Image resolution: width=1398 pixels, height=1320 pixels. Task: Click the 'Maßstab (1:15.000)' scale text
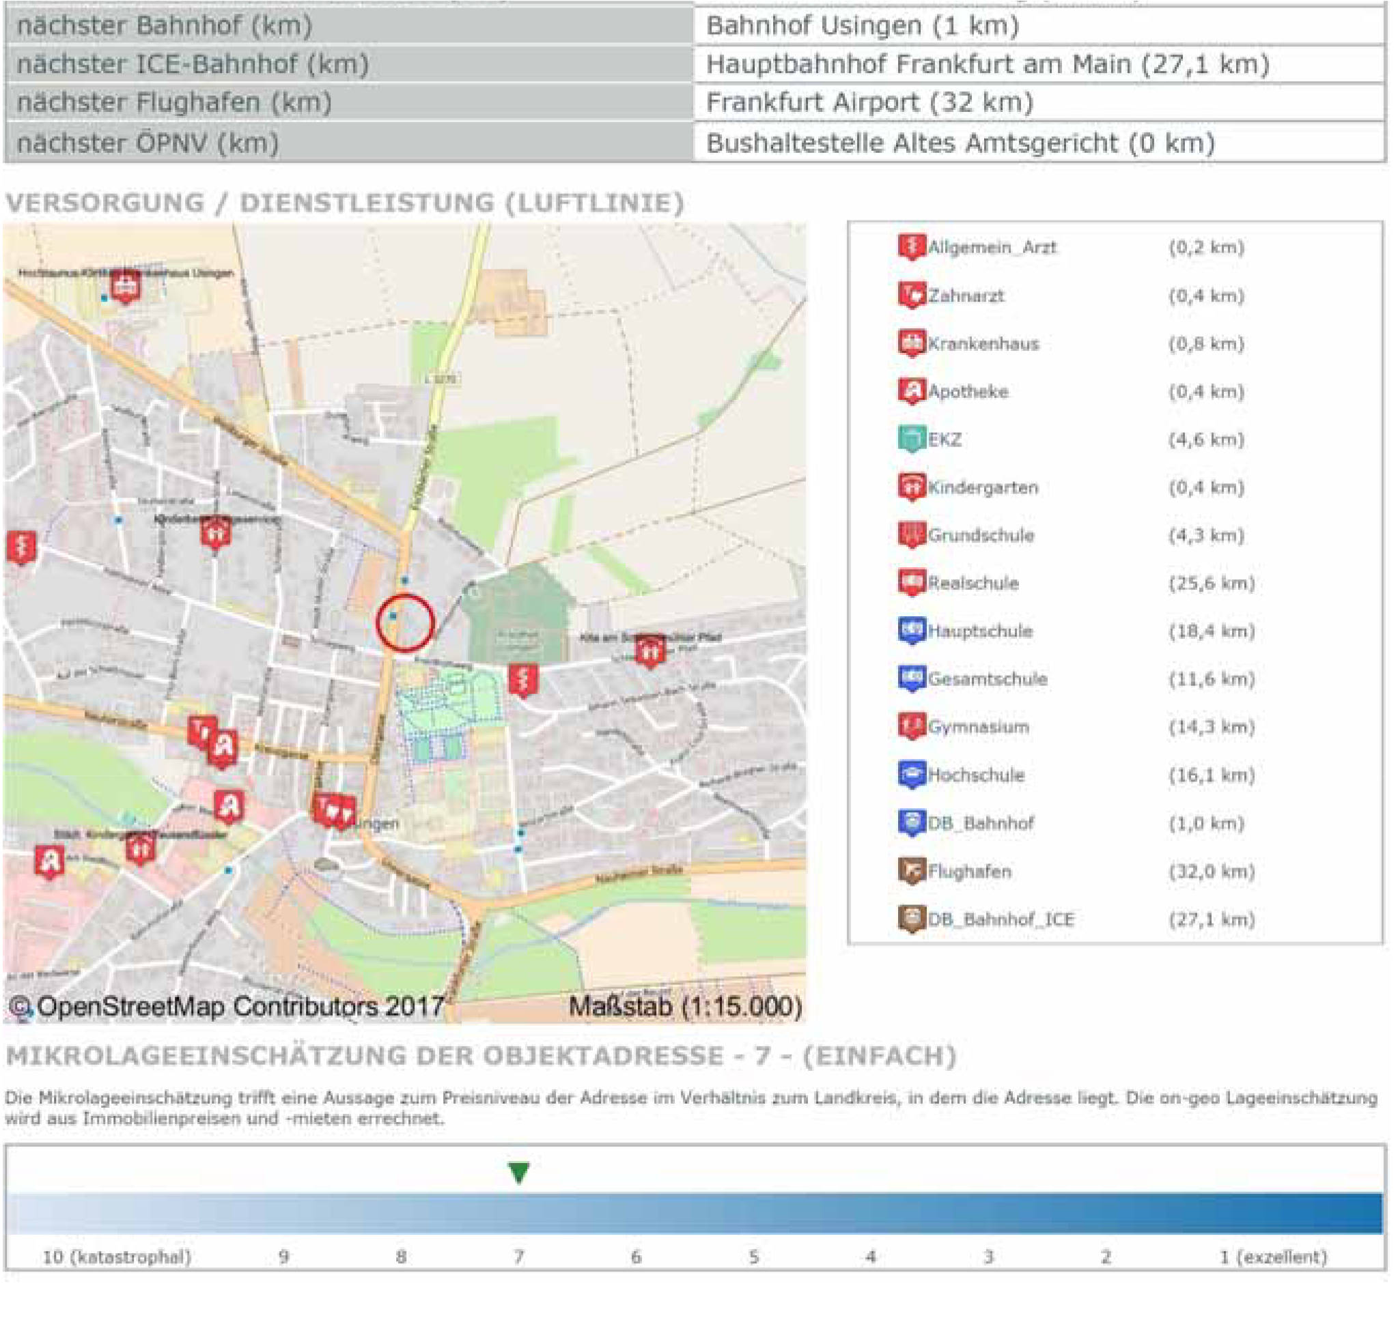click(x=685, y=1007)
